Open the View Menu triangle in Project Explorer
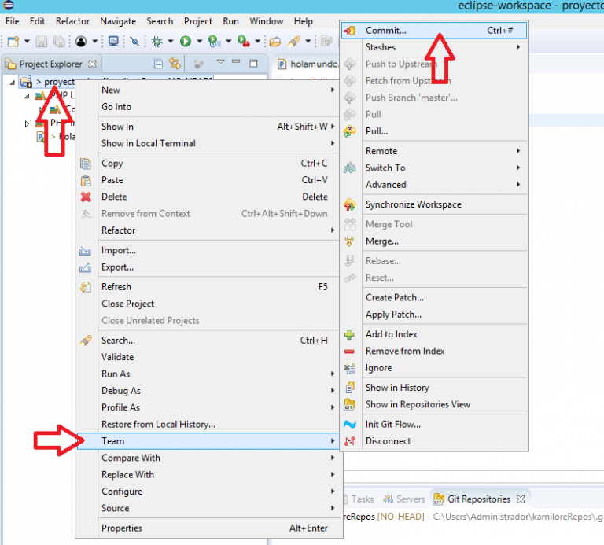The image size is (604, 545). [x=220, y=62]
